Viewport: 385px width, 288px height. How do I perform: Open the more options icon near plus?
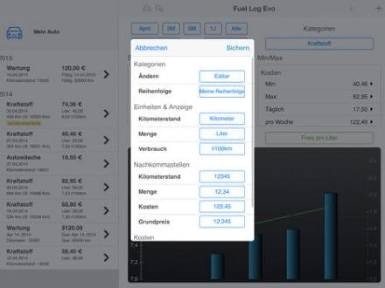(x=351, y=9)
